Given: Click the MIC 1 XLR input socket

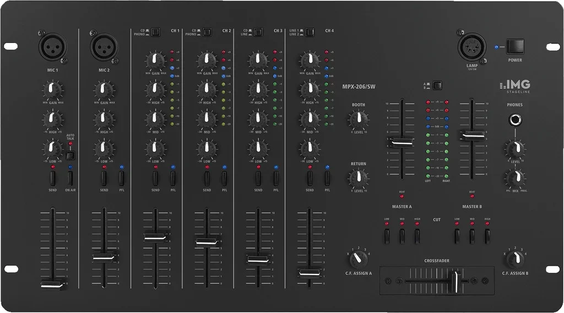Looking at the screenshot, I should click(x=53, y=47).
